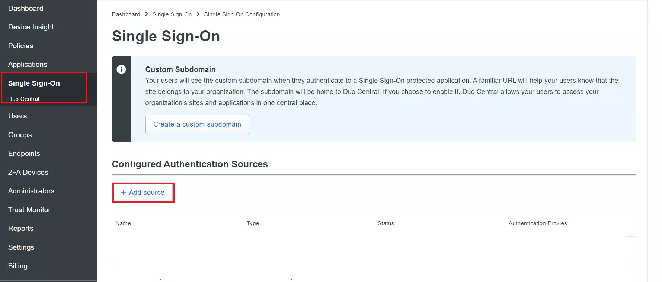Screen dimensions: 662x282
Task: Open Dashboard in the sidebar
Action: point(26,8)
